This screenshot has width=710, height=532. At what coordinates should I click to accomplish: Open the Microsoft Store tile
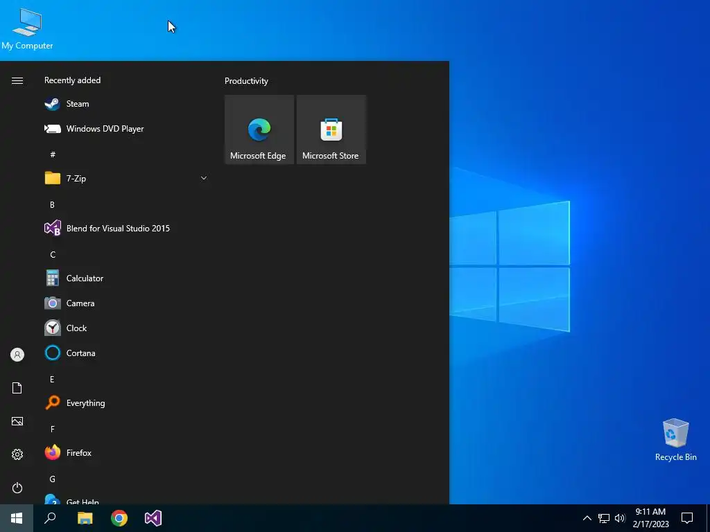point(331,130)
